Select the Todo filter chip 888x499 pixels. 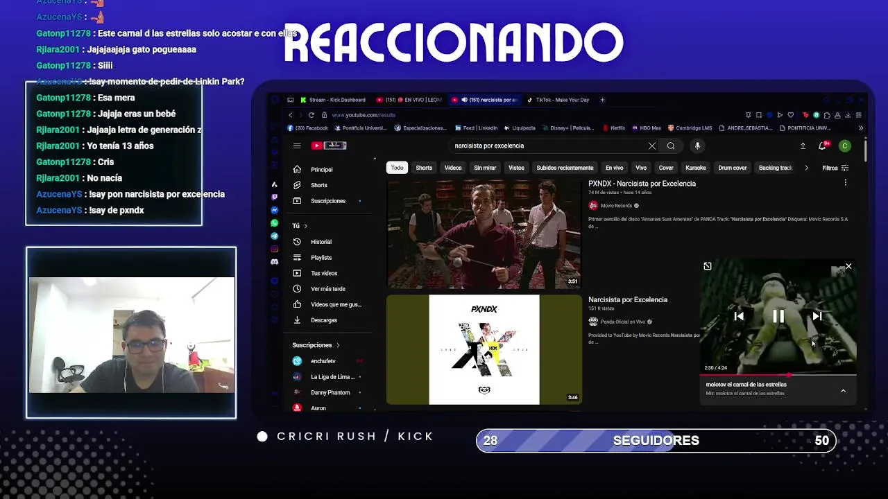pyautogui.click(x=397, y=168)
